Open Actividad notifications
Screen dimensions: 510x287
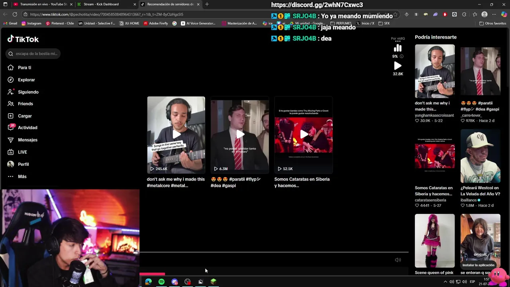click(x=27, y=128)
